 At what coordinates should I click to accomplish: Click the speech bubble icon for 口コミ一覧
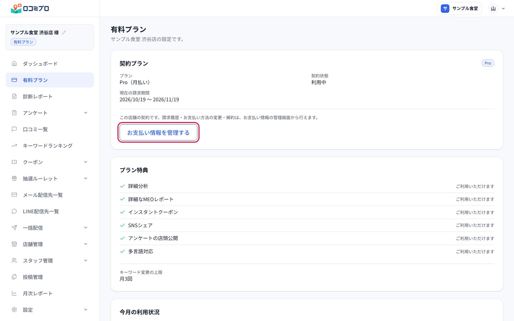[14, 129]
